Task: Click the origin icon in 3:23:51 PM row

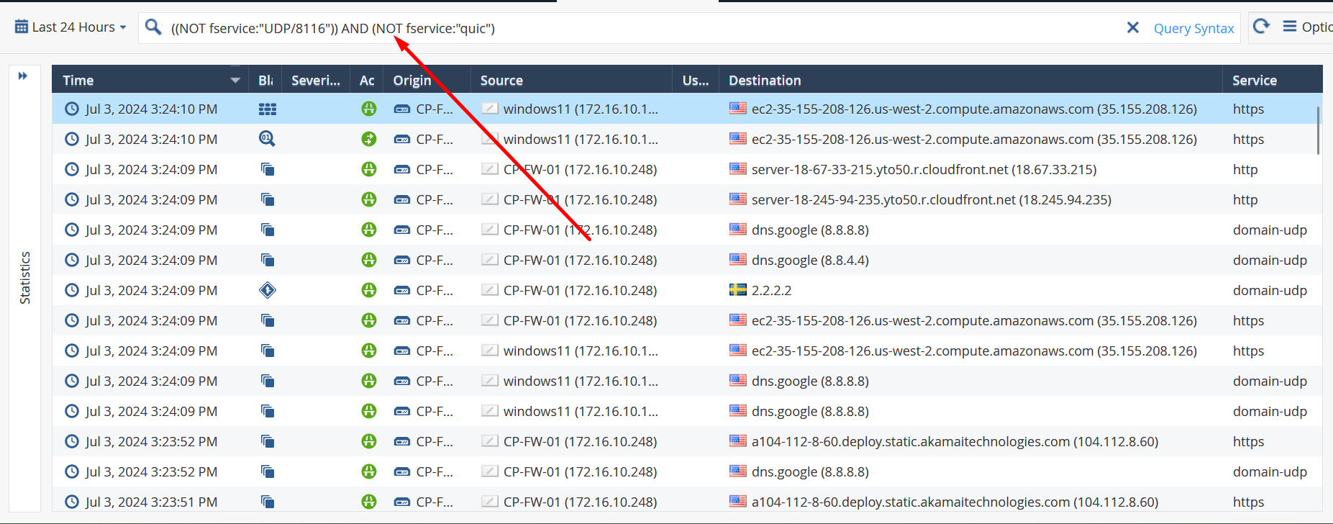Action: pyautogui.click(x=402, y=502)
